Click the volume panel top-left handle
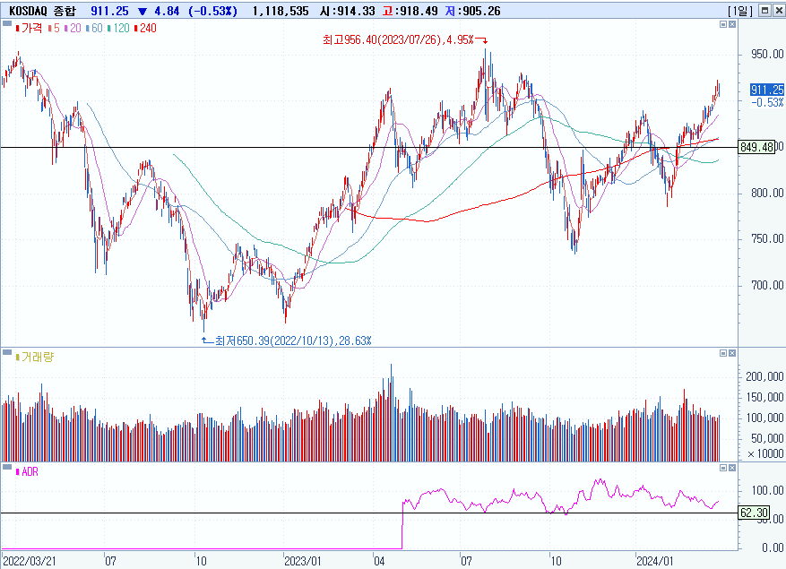This screenshot has width=786, height=569. pos(7,352)
